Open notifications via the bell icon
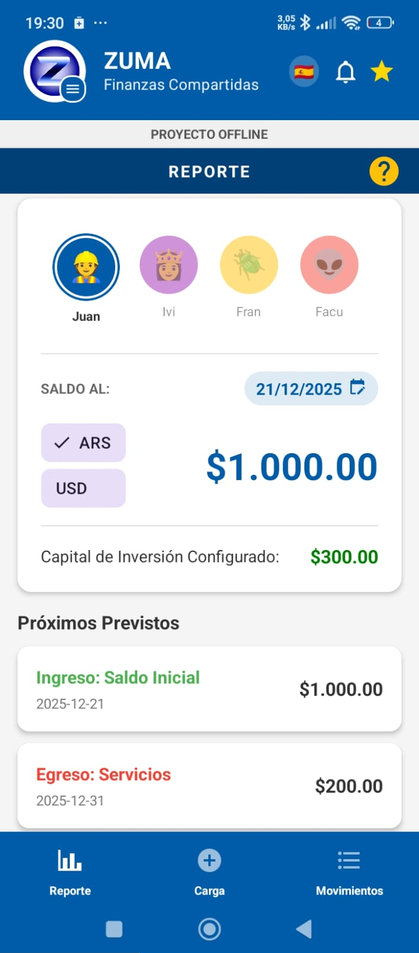The image size is (419, 953). 345,71
